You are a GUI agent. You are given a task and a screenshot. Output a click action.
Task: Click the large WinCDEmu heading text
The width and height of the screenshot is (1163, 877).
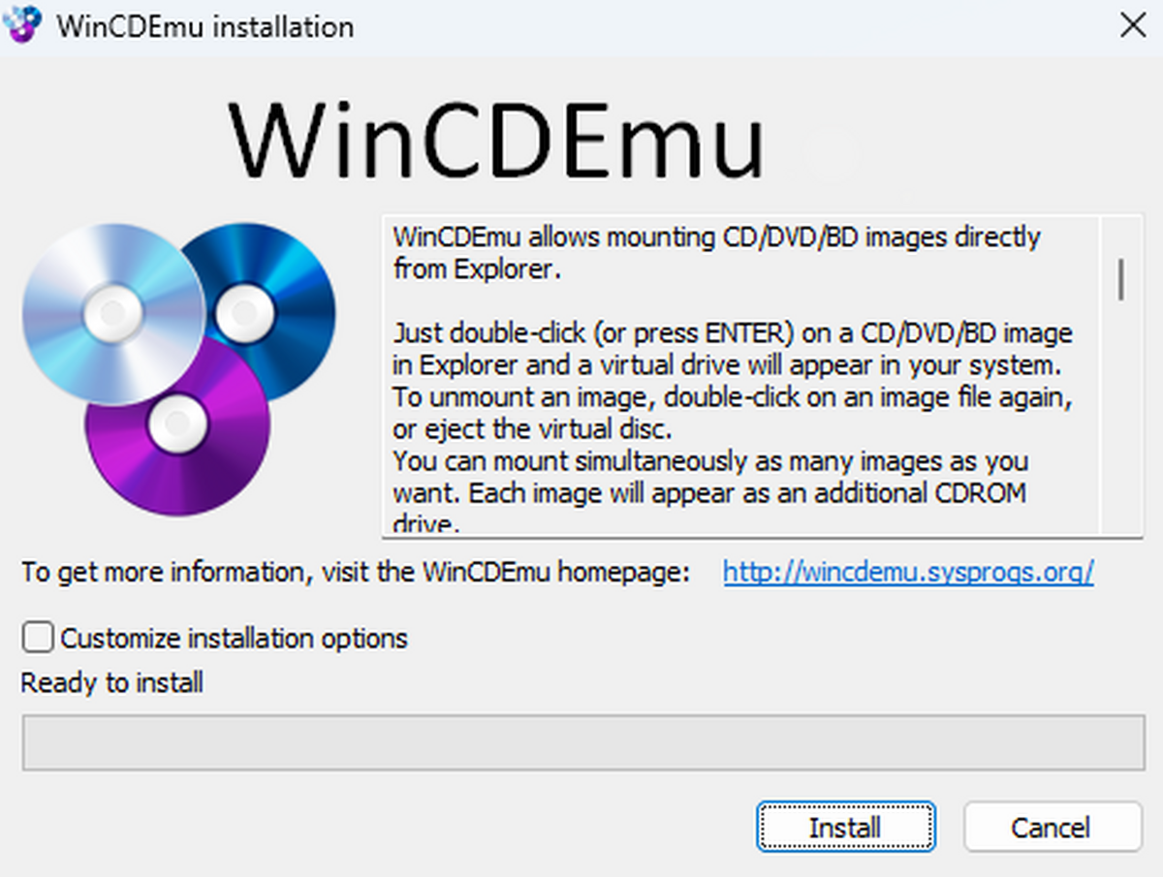[x=496, y=141]
